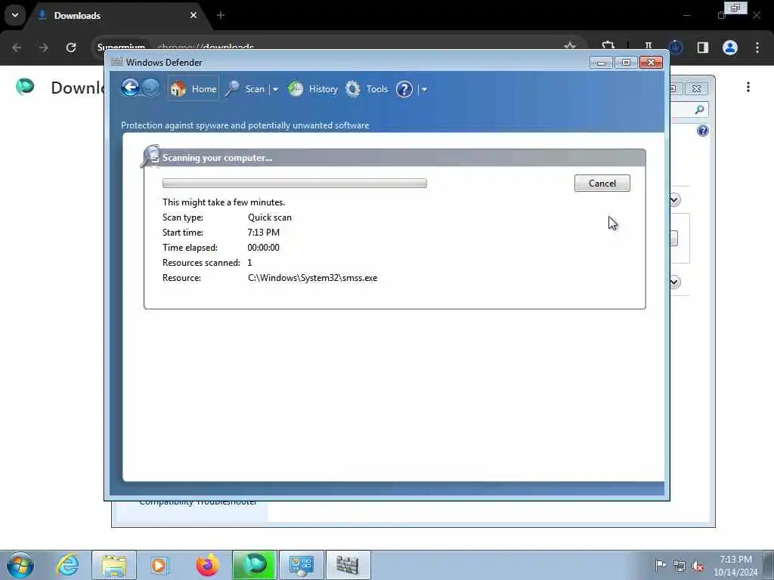The height and width of the screenshot is (580, 774).
Task: Select the Time elapsed value 00:00:00
Action: pyautogui.click(x=264, y=248)
